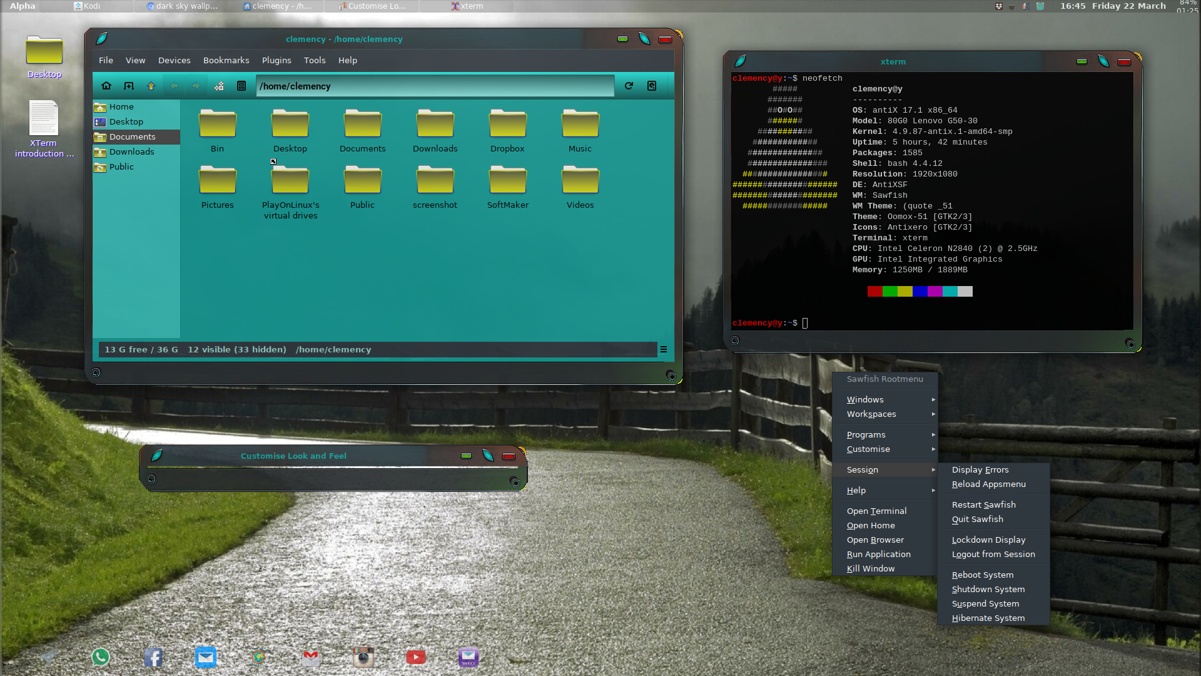Open the file manager Help menu
The height and width of the screenshot is (676, 1201).
tap(348, 60)
